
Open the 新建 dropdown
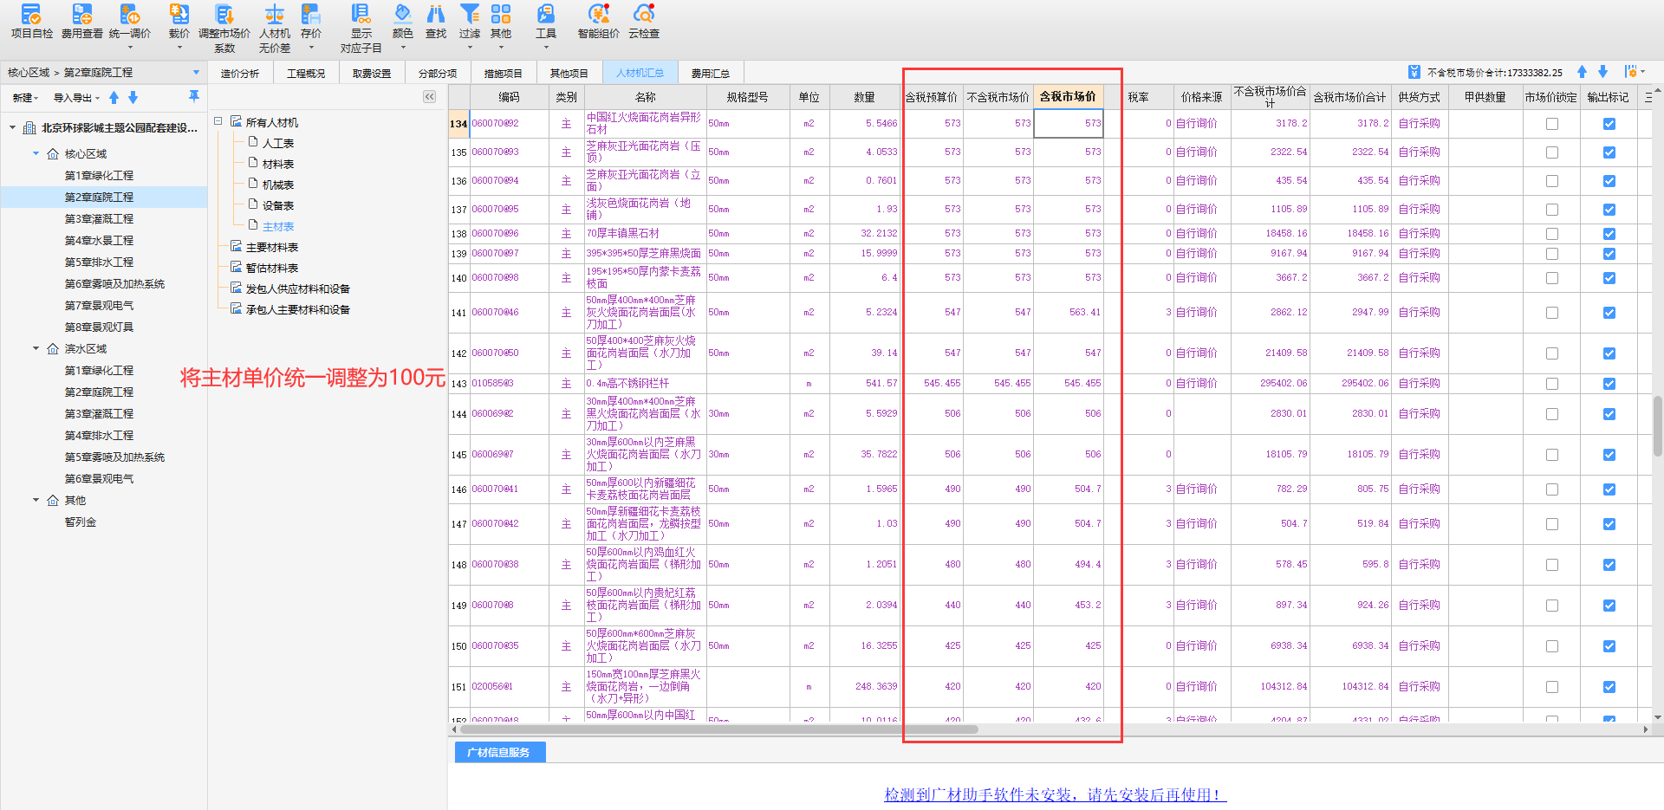click(25, 98)
